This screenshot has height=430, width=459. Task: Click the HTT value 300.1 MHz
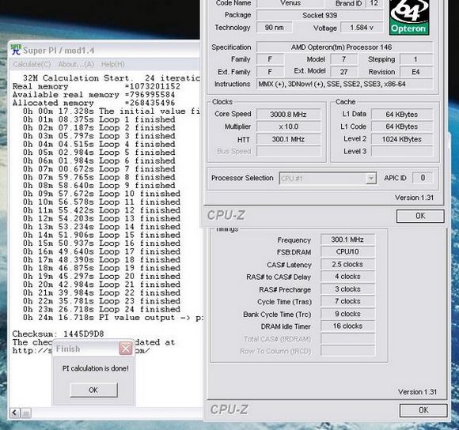pyautogui.click(x=288, y=139)
